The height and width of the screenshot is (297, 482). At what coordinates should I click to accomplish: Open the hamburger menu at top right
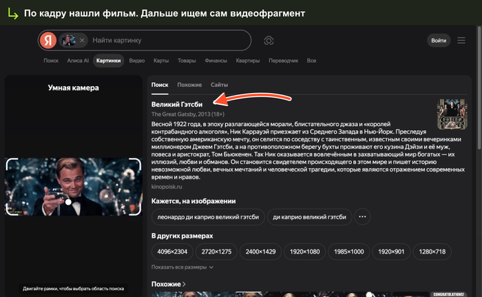click(x=461, y=41)
